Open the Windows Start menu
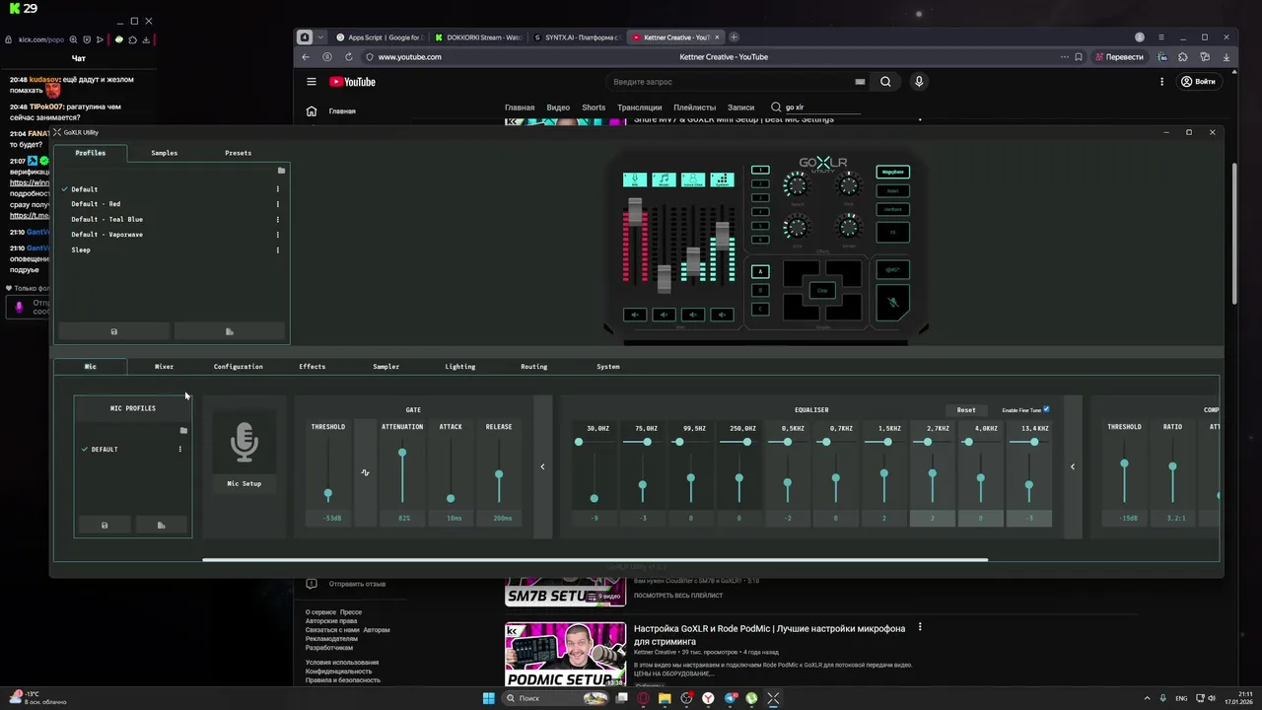1262x710 pixels. pyautogui.click(x=488, y=698)
